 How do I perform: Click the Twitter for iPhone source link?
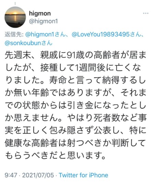click(x=83, y=175)
